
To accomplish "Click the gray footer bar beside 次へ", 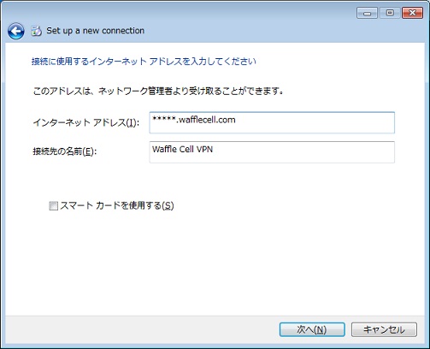I will (143, 329).
